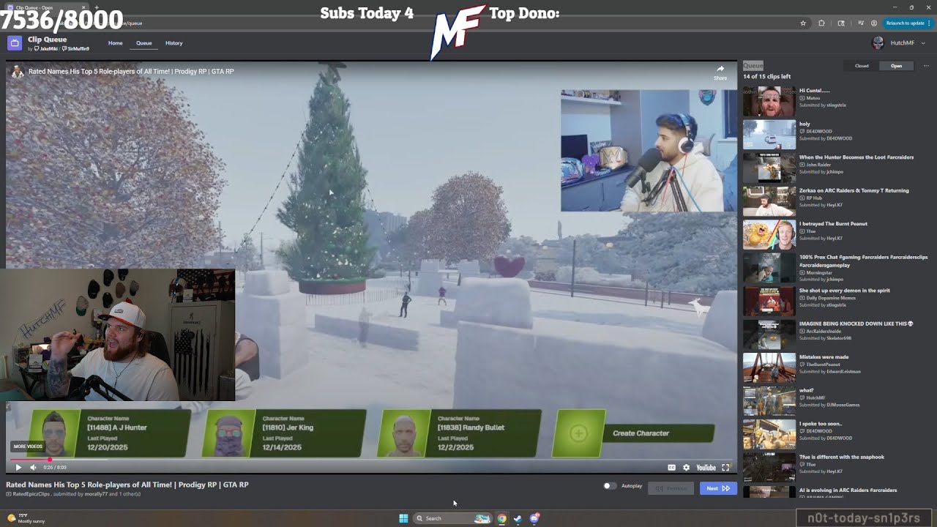Open Steam from the taskbar
This screenshot has height=527, width=937.
(518, 518)
